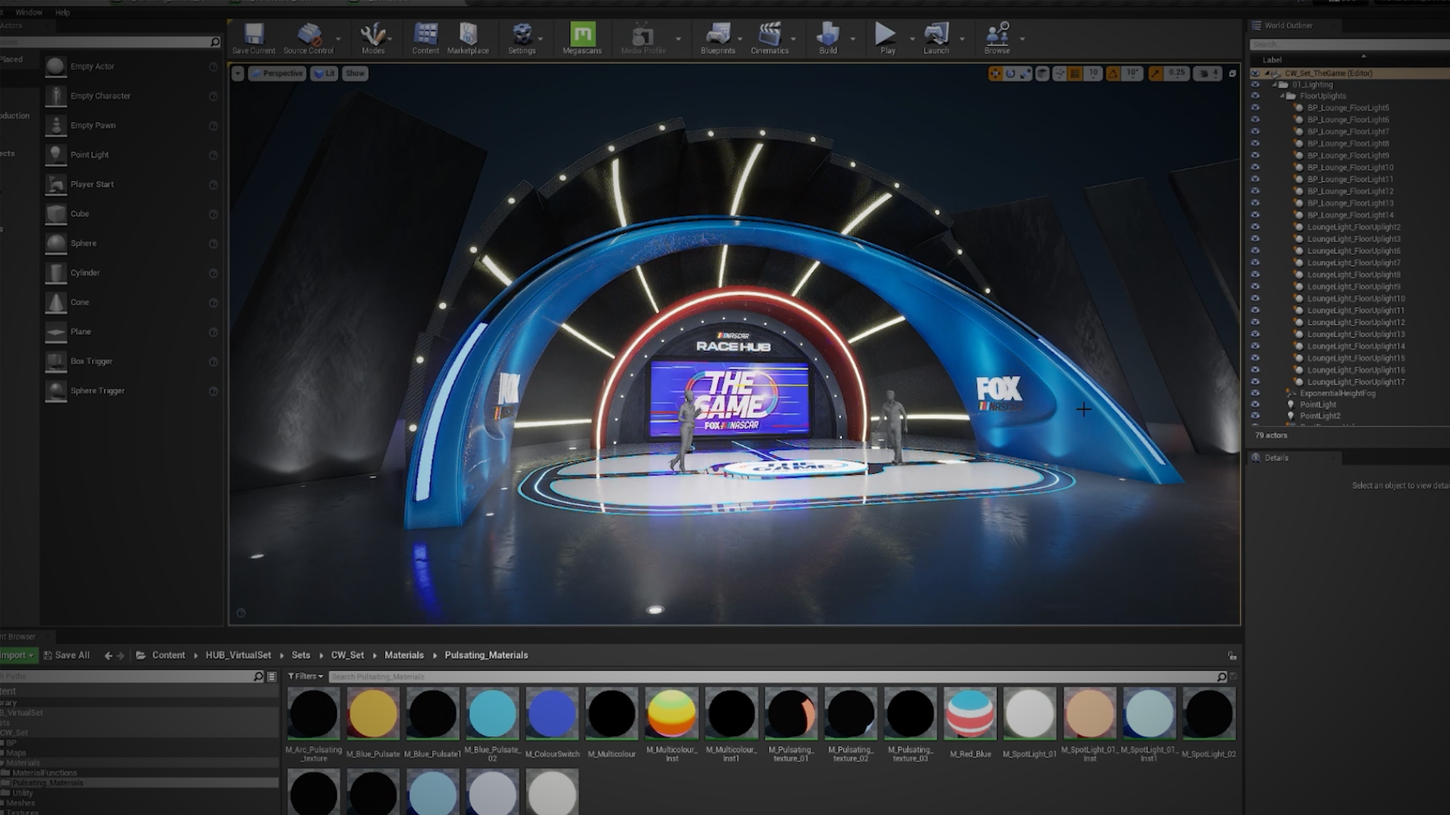Image resolution: width=1450 pixels, height=815 pixels.
Task: Click the Materials breadcrumb
Action: click(404, 655)
